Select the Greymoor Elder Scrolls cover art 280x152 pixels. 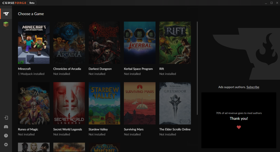(175, 103)
